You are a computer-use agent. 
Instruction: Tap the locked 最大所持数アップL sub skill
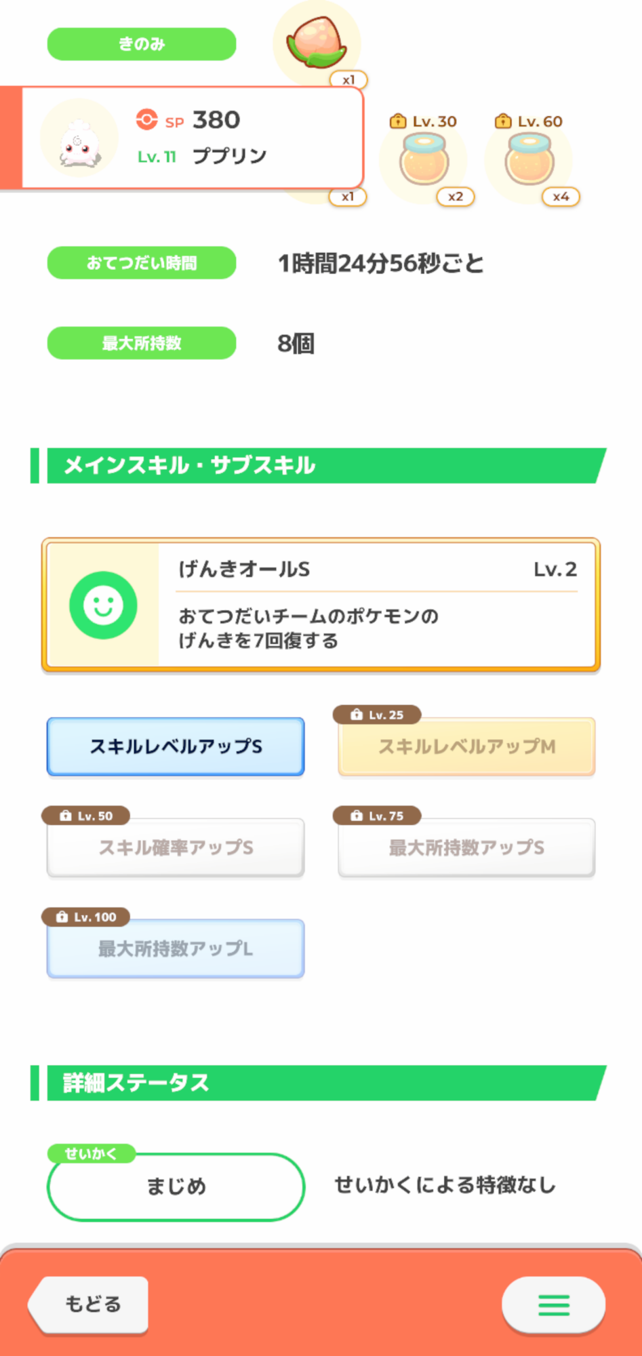tap(176, 949)
